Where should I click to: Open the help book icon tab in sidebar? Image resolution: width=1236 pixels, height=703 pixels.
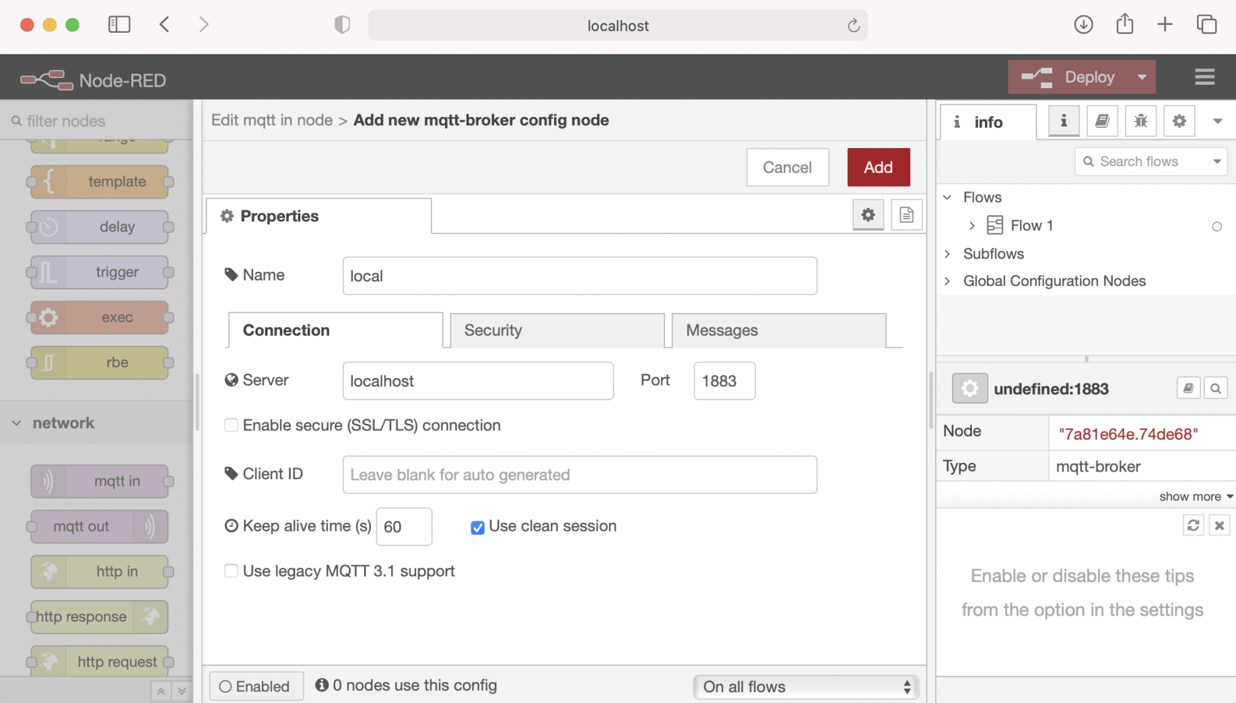tap(1102, 121)
